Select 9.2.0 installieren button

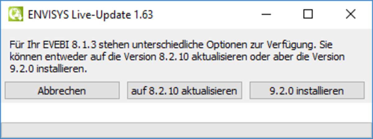[307, 91]
